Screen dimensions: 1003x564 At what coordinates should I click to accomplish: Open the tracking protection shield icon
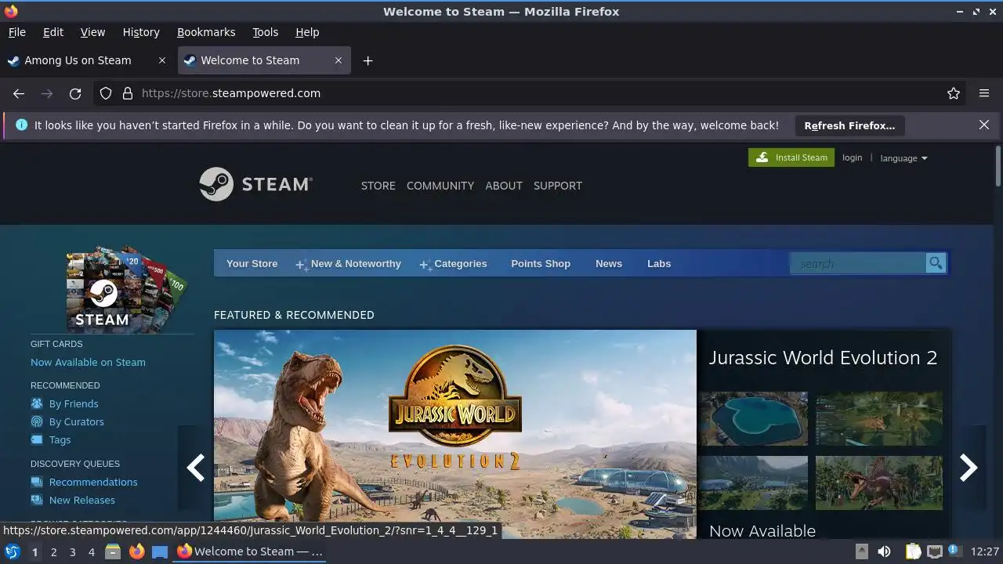tap(106, 93)
